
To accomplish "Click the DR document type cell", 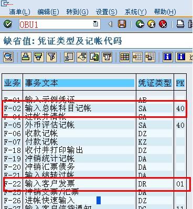I will pos(142,184).
